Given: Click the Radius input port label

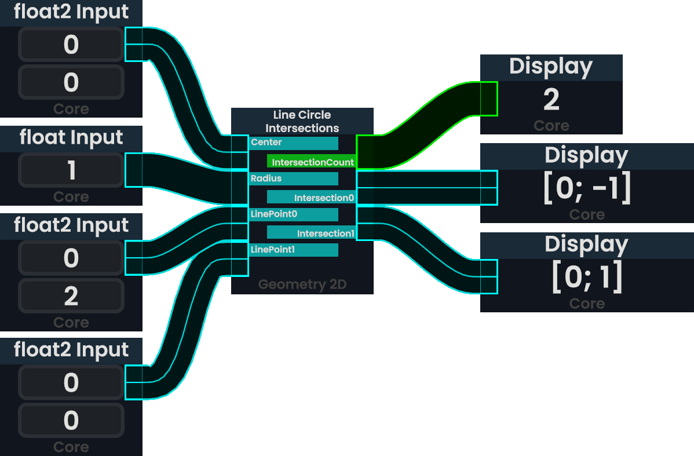Looking at the screenshot, I should [x=294, y=178].
